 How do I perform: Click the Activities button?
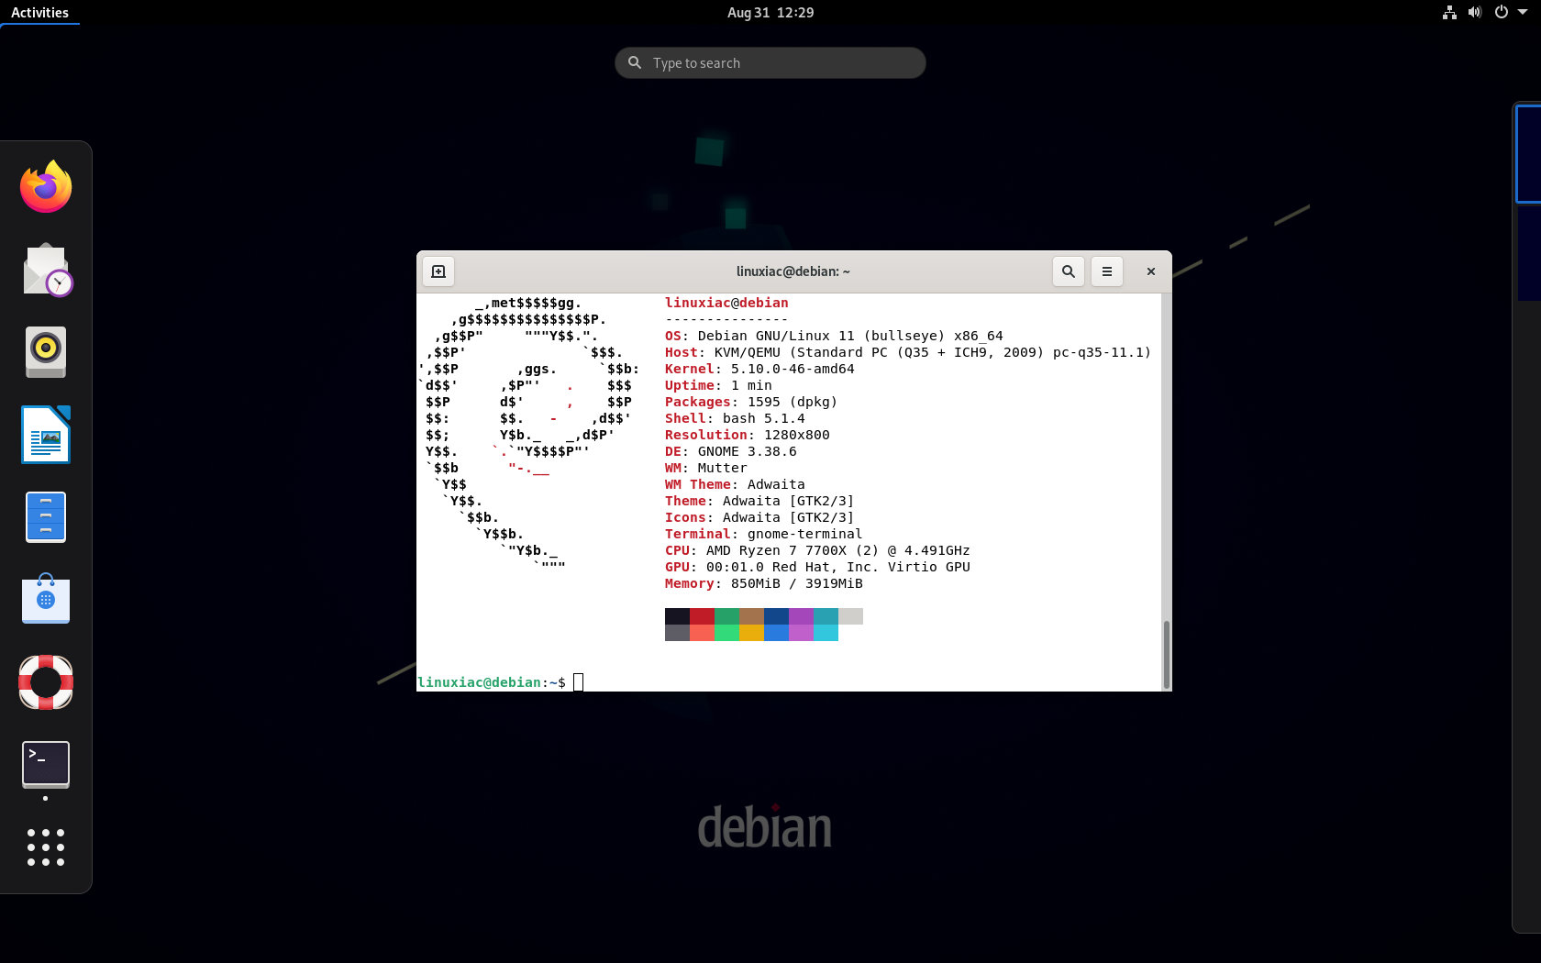click(x=39, y=13)
